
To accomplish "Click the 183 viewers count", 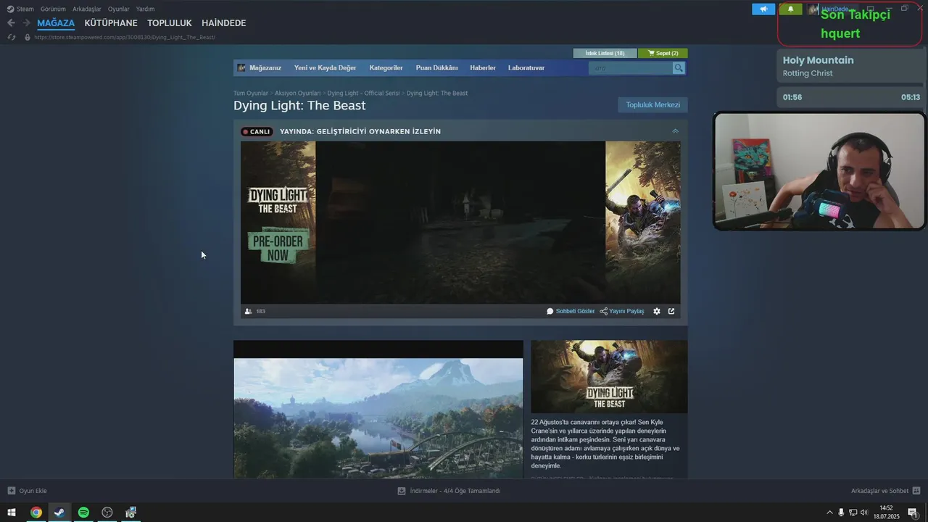I will (x=255, y=311).
